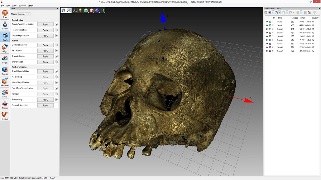Click the color swatch for Scan7

270,44
